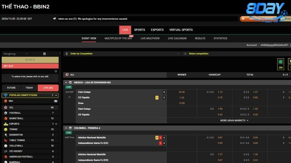Viewport: 291px width, 163px height.
Task: Click the Bet Slip button
Action: [x=30, y=66]
